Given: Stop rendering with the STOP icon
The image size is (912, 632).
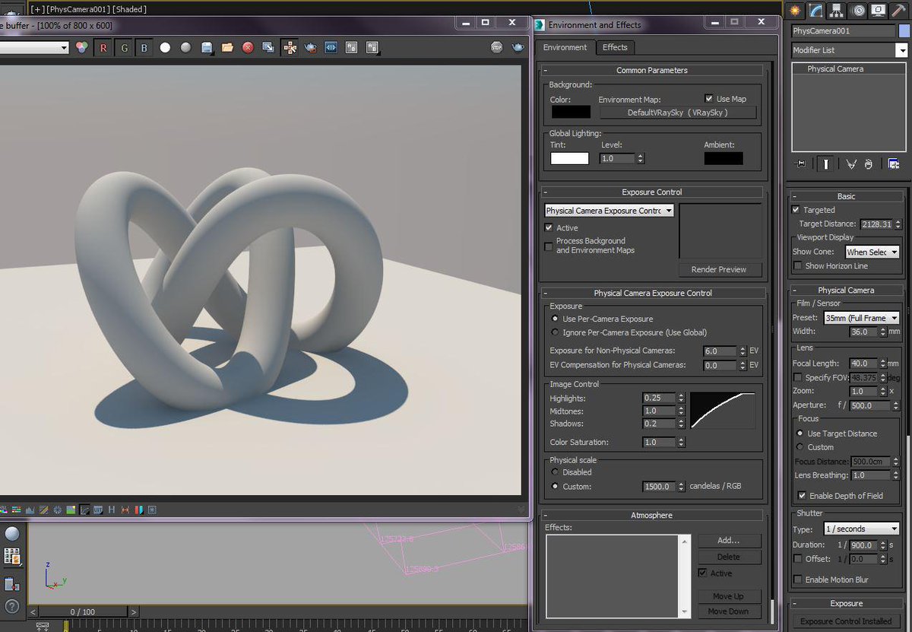Looking at the screenshot, I should [x=497, y=48].
